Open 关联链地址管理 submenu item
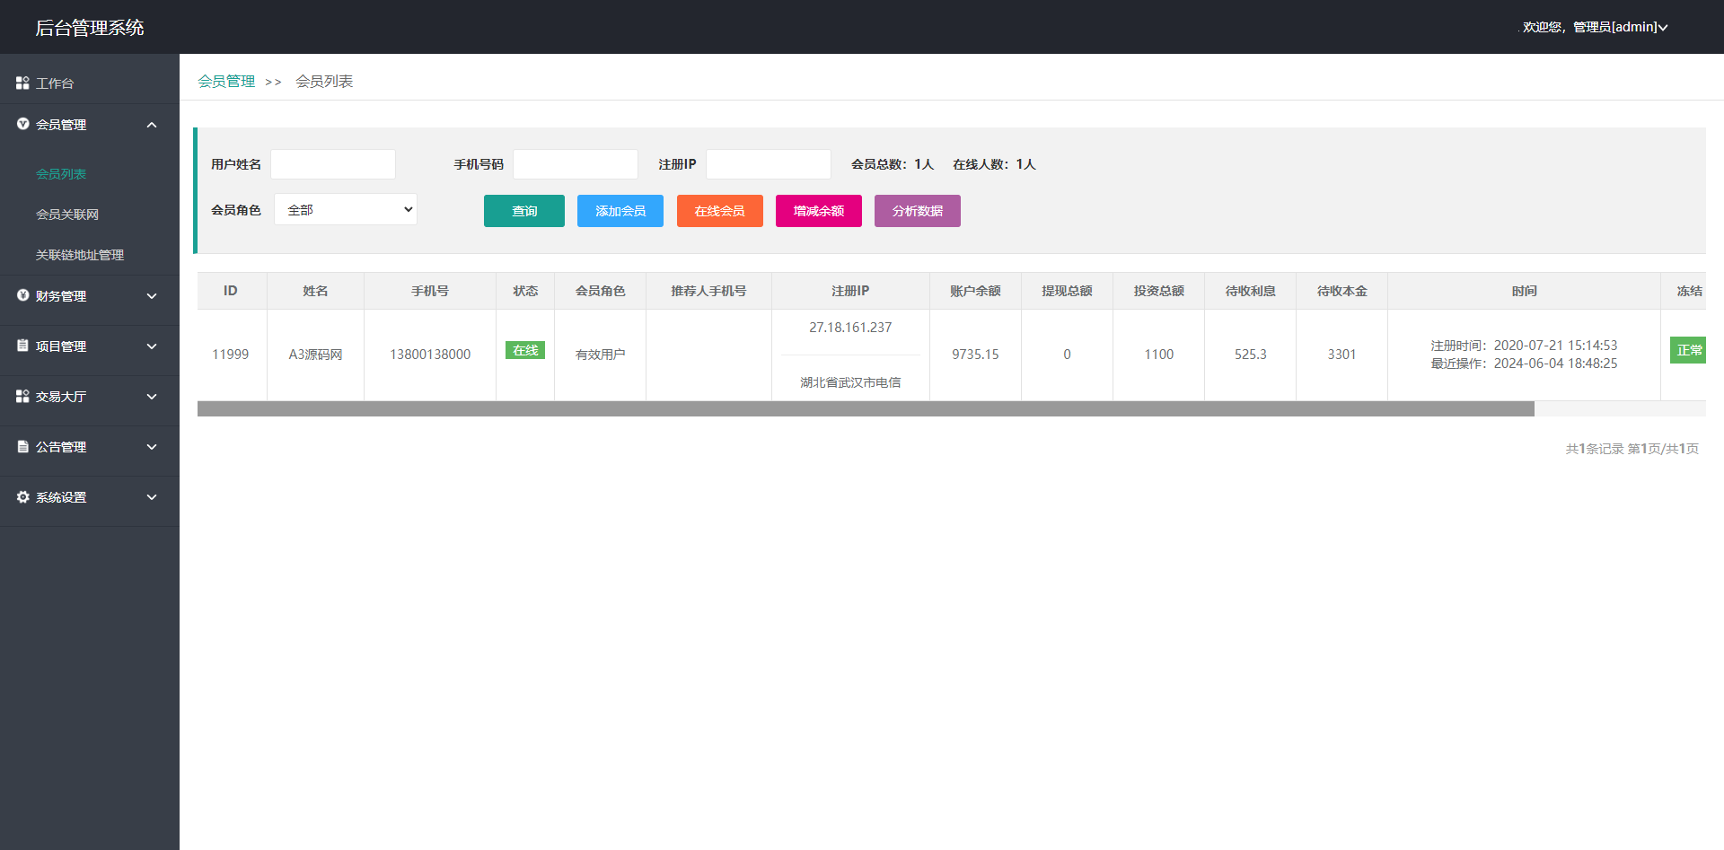 click(80, 255)
